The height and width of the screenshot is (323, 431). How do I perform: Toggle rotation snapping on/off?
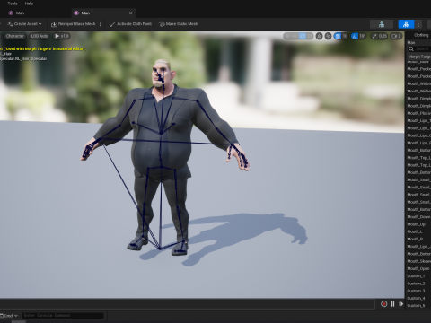(x=355, y=36)
